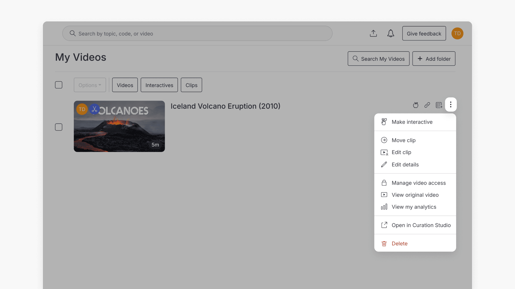Click inside the search bar

click(x=197, y=33)
